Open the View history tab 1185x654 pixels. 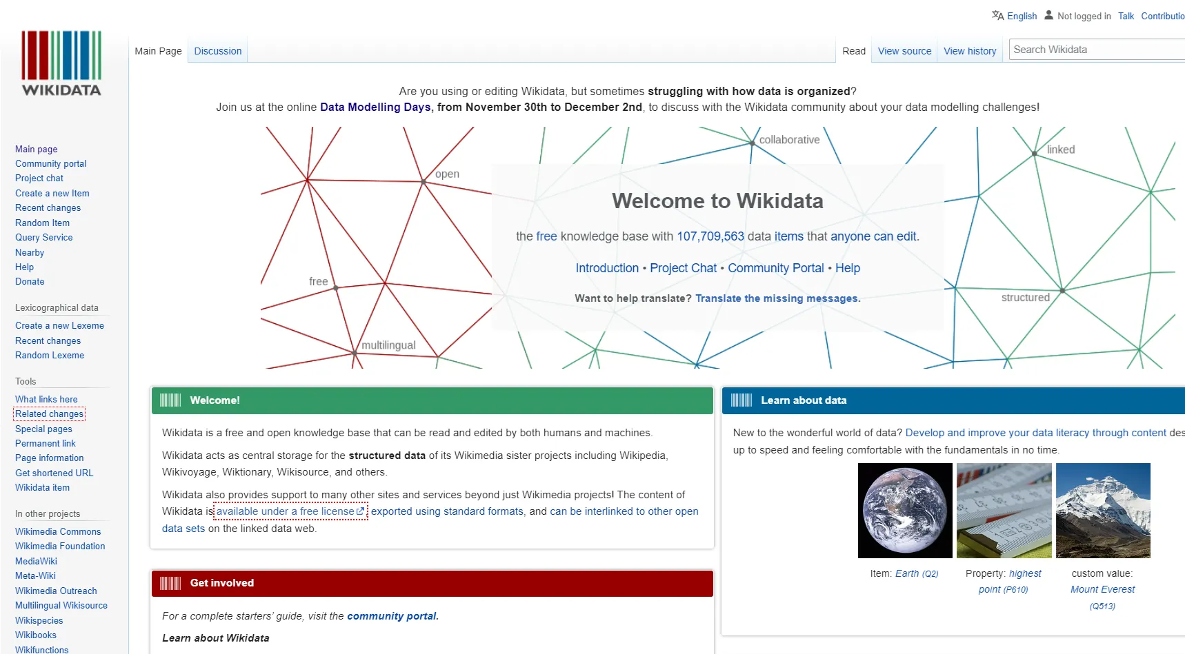coord(969,50)
